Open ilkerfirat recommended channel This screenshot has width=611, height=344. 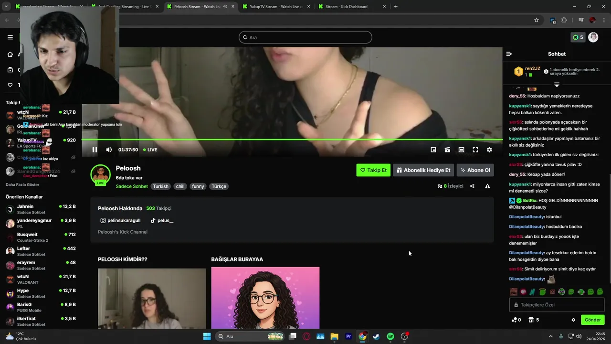click(x=41, y=321)
